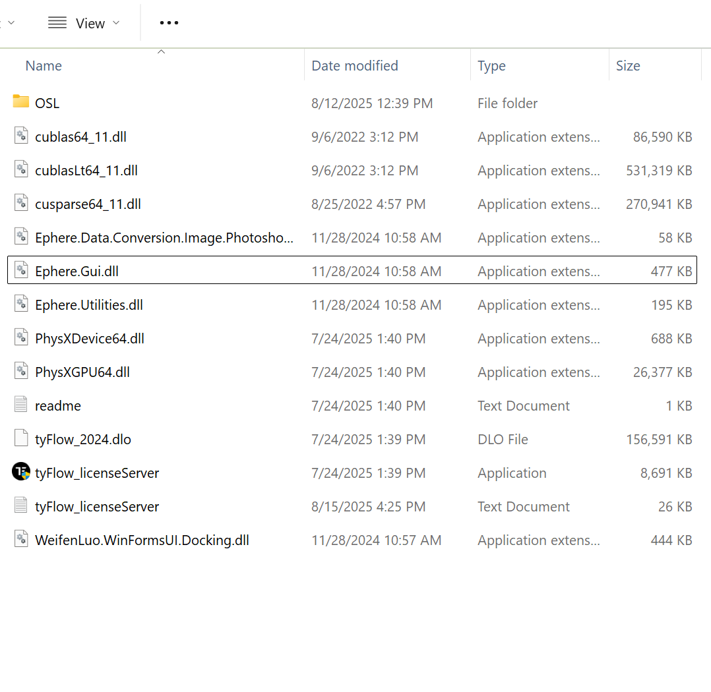Click the readme text document icon
Image resolution: width=711 pixels, height=692 pixels.
pos(21,405)
